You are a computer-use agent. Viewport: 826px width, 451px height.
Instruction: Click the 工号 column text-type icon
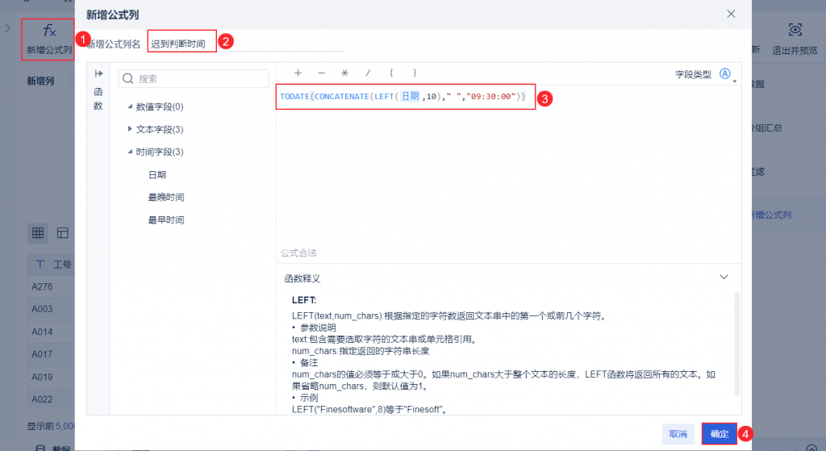point(40,264)
